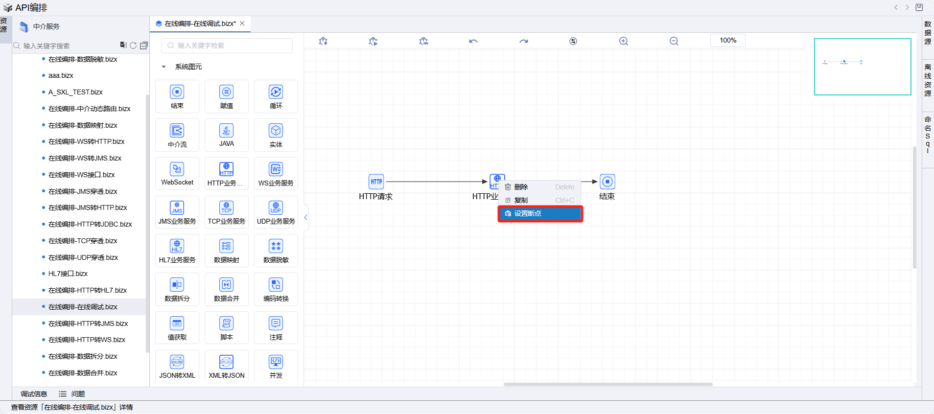Click the 100% zoom level field

click(x=727, y=41)
